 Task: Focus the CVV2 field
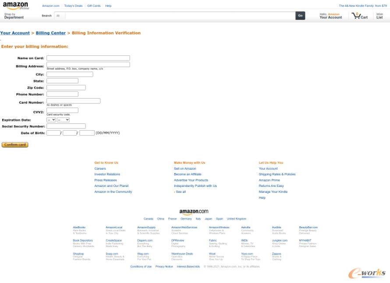(62, 111)
